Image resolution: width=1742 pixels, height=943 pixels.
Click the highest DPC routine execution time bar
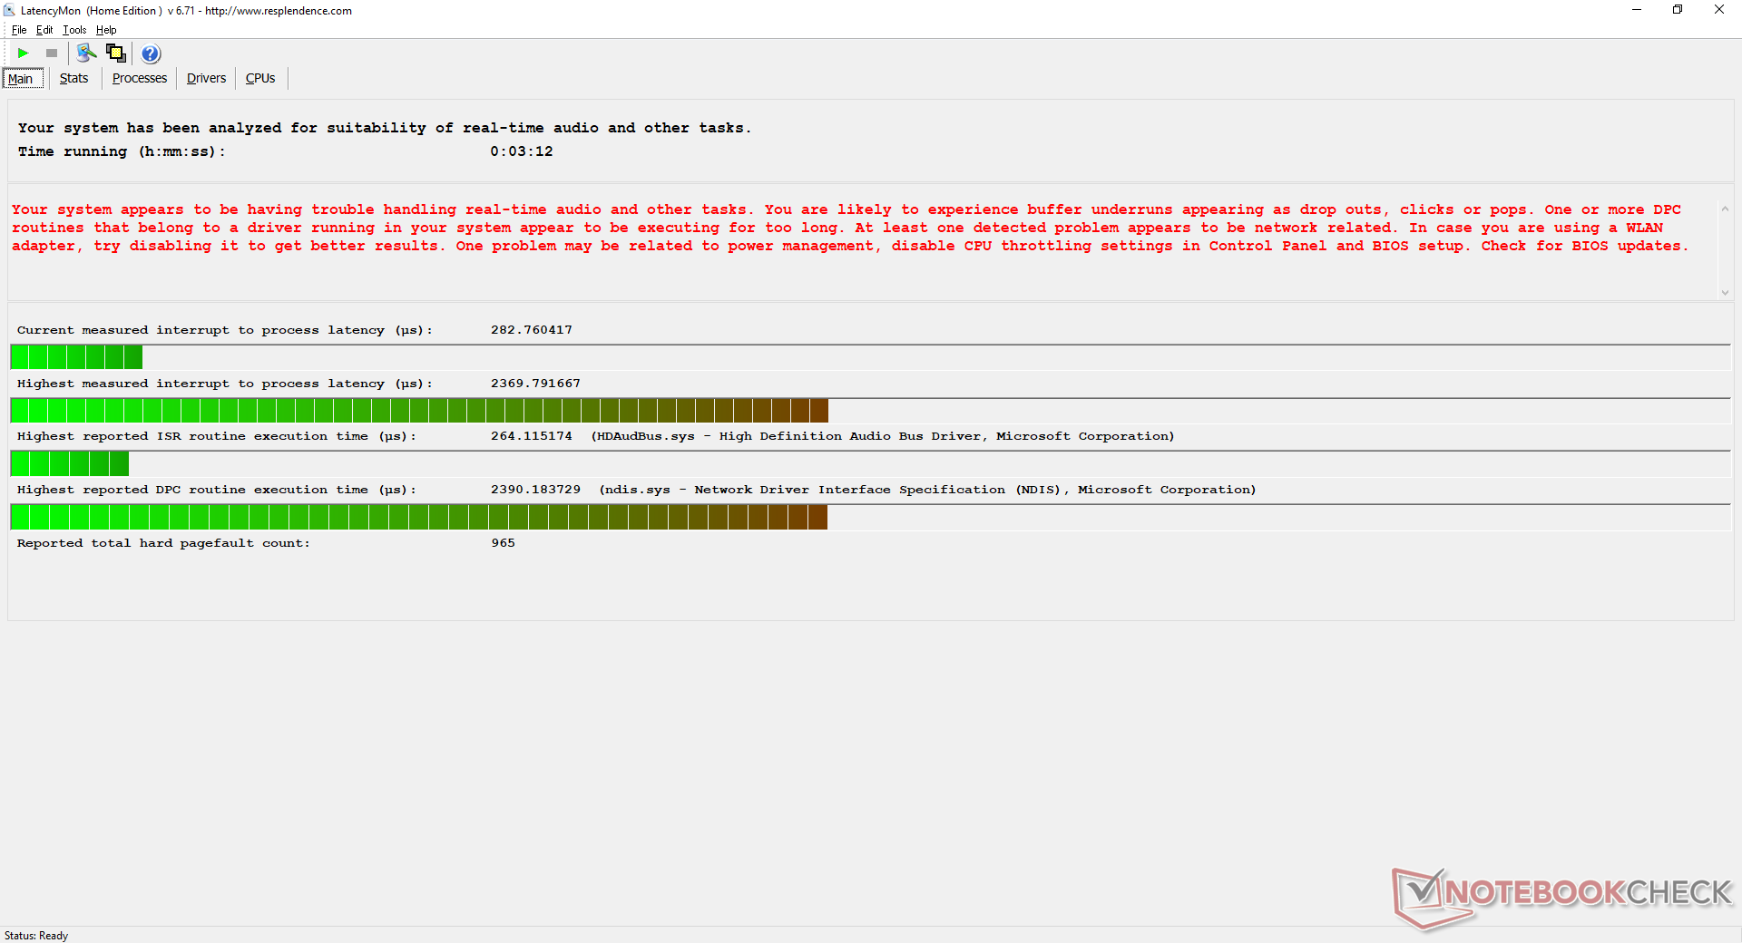(x=418, y=518)
